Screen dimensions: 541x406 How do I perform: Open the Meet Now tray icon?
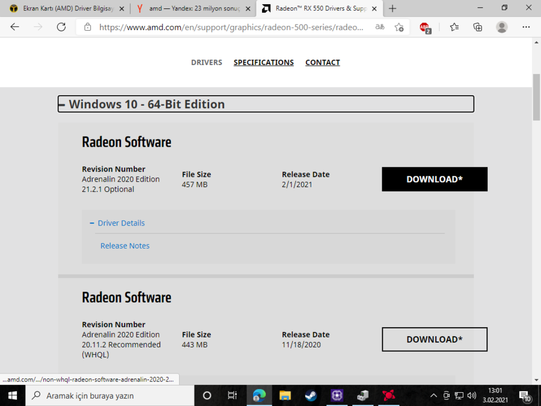coord(447,396)
